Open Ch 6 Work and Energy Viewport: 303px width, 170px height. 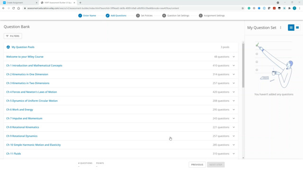pos(19,110)
